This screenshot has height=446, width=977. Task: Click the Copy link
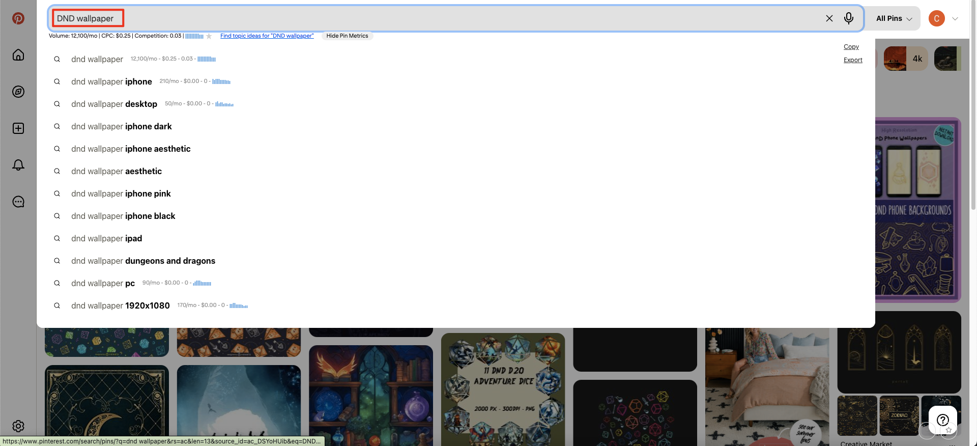pos(851,47)
